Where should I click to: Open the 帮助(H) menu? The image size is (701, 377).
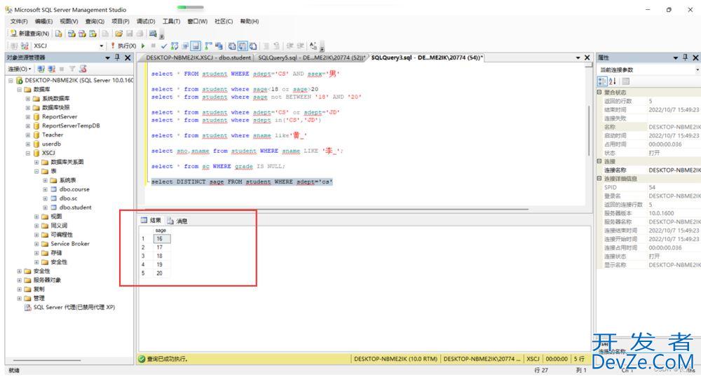point(250,21)
